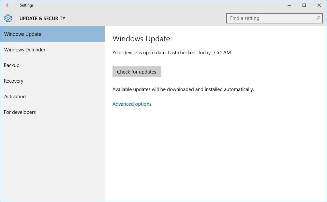The width and height of the screenshot is (327, 202).
Task: Click the Check for updates button
Action: (136, 72)
